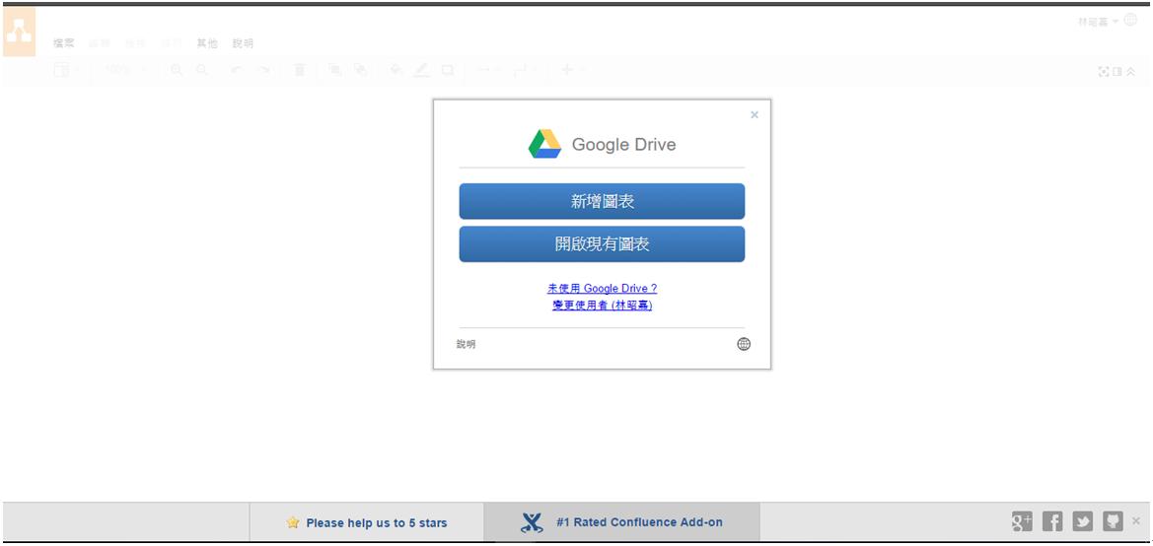The width and height of the screenshot is (1153, 546).
Task: Collapse the toolbar with double chevron
Action: point(1131,71)
